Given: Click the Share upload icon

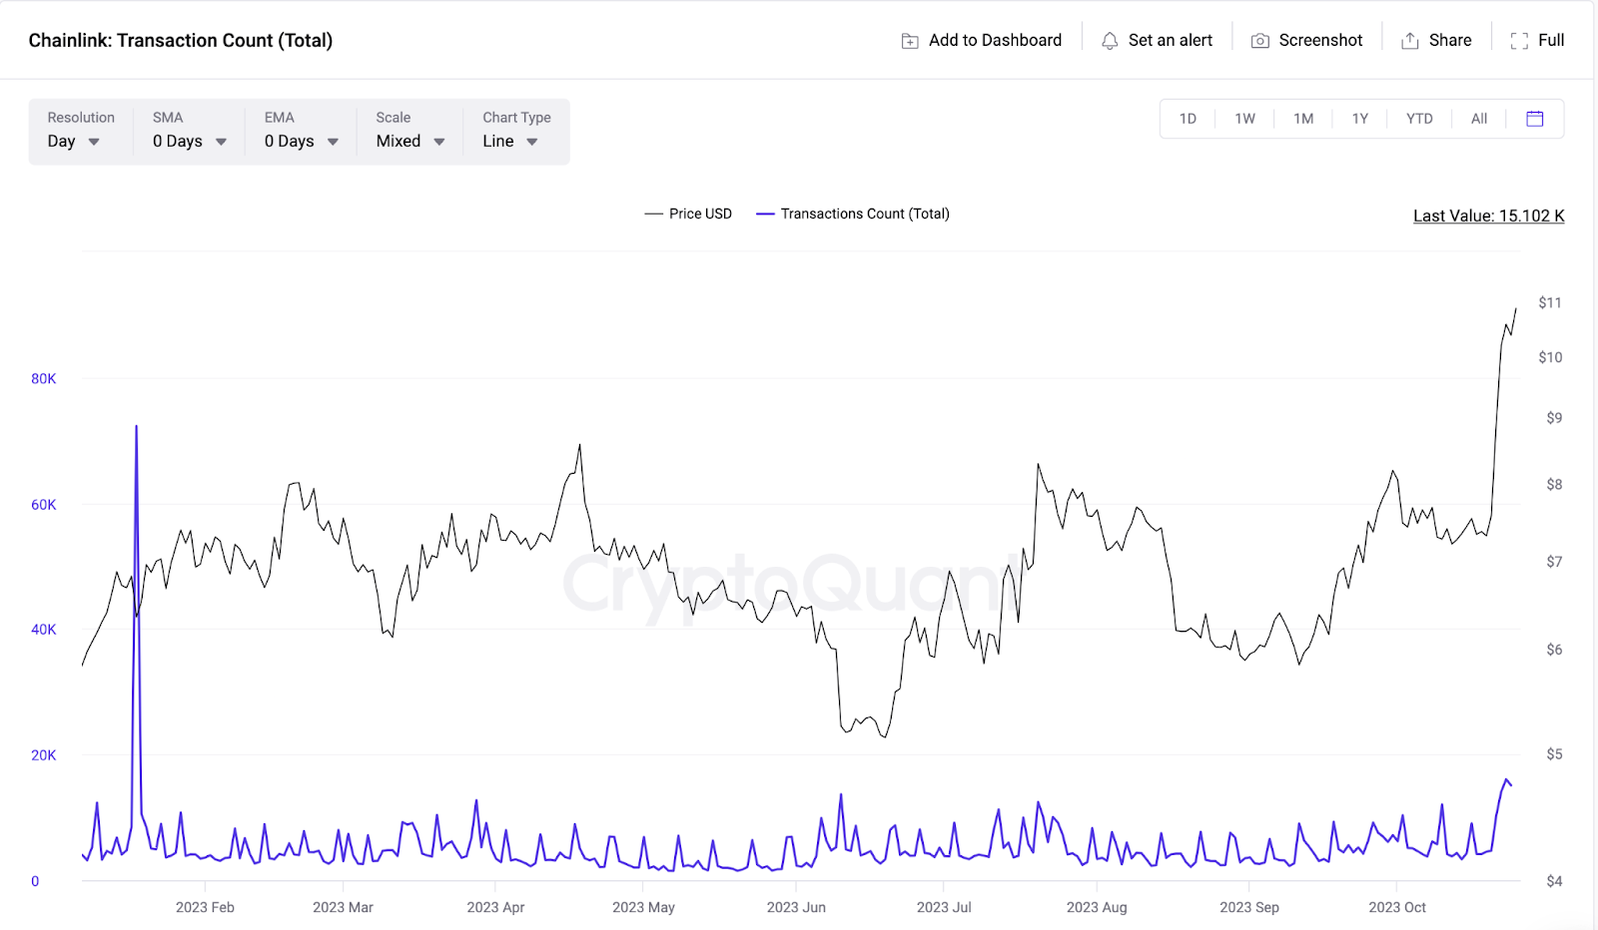Looking at the screenshot, I should [1410, 41].
